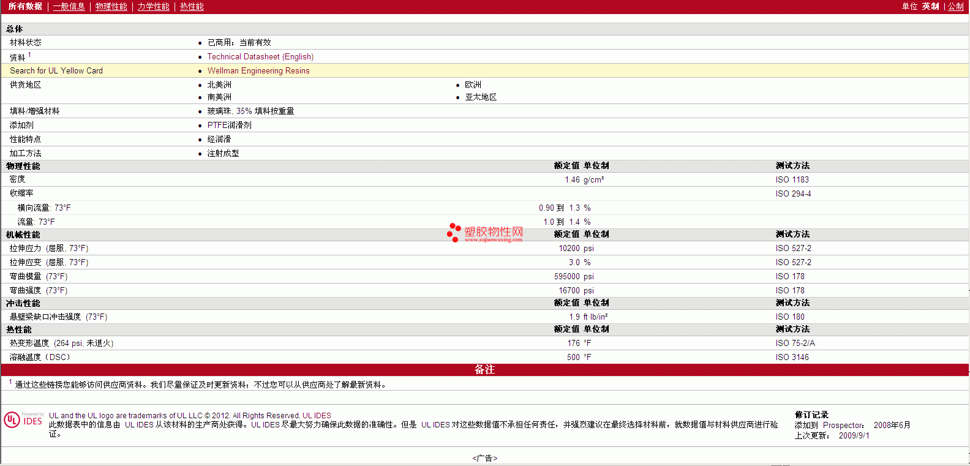Screen dimensions: 970x466
Task: Click the 热变形温度 (264 psi, 未退火) label
Action: point(61,343)
